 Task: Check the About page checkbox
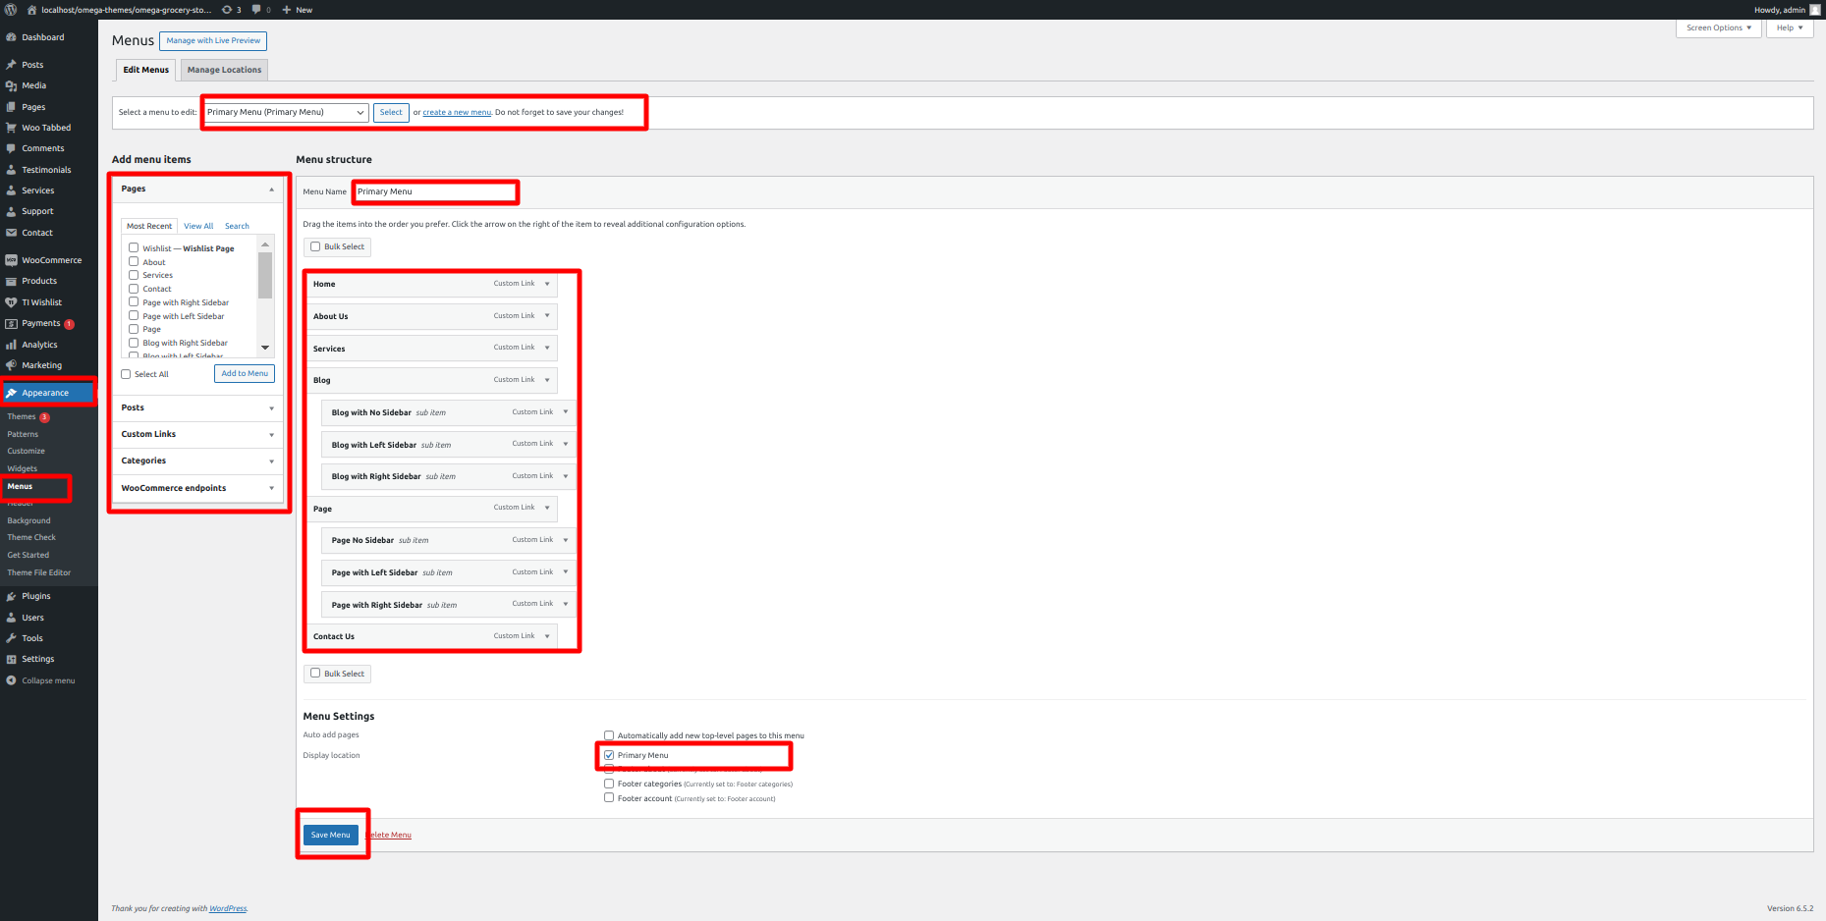click(134, 261)
